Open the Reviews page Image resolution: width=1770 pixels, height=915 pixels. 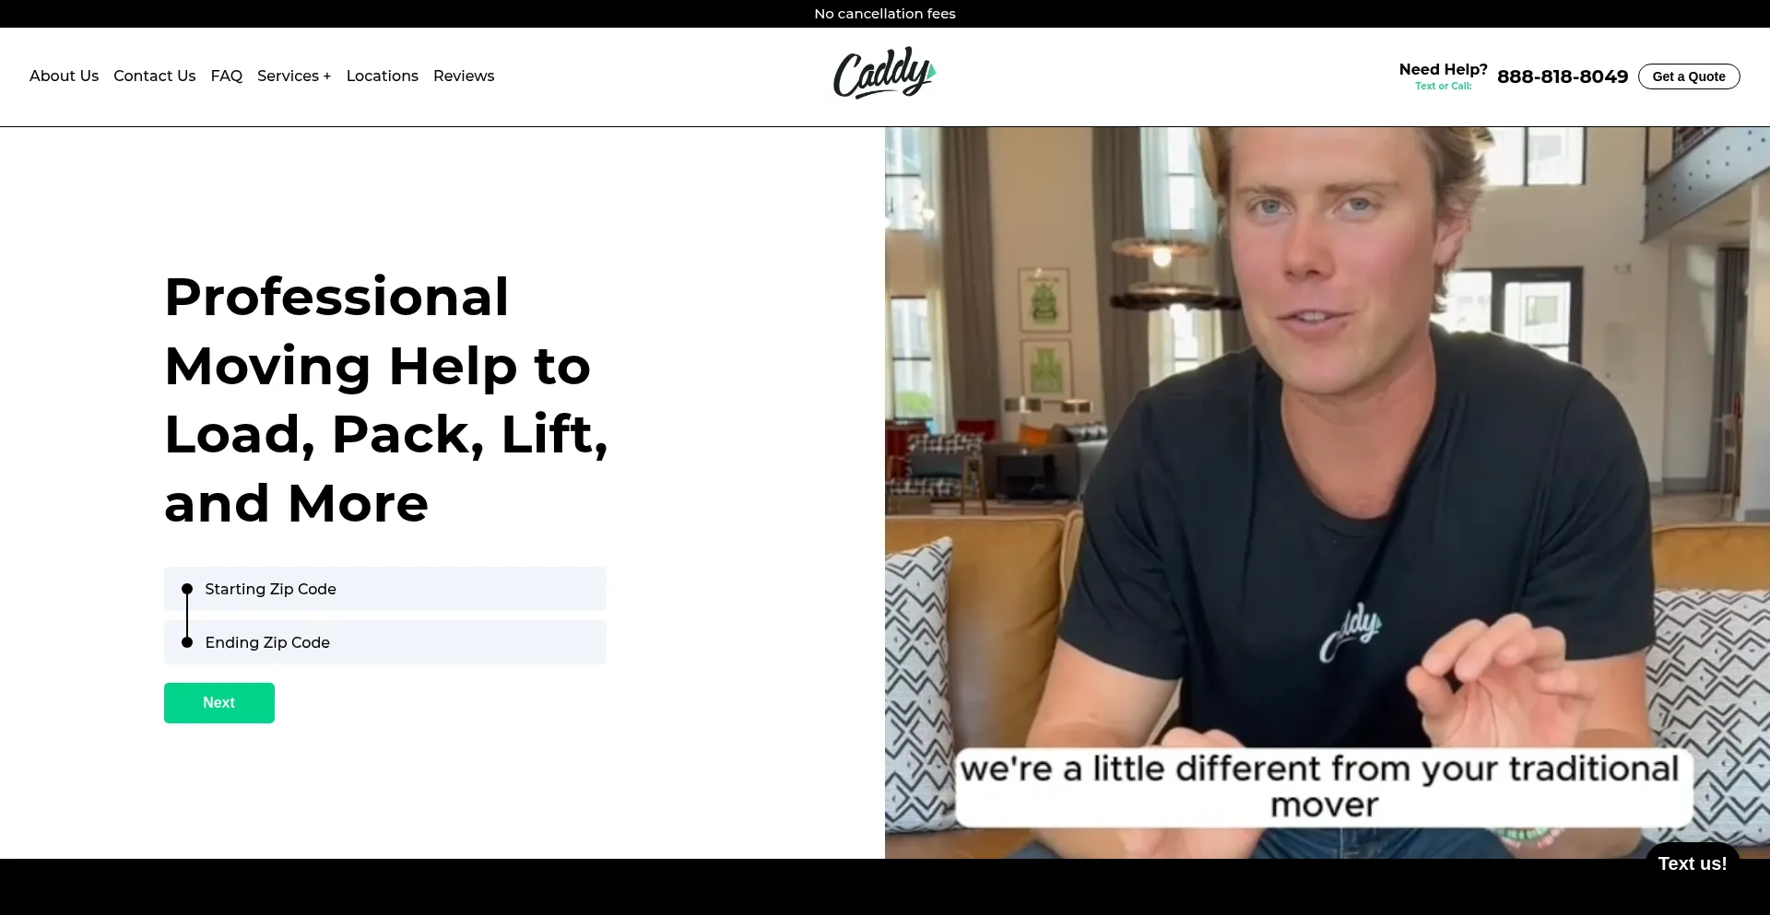[464, 76]
